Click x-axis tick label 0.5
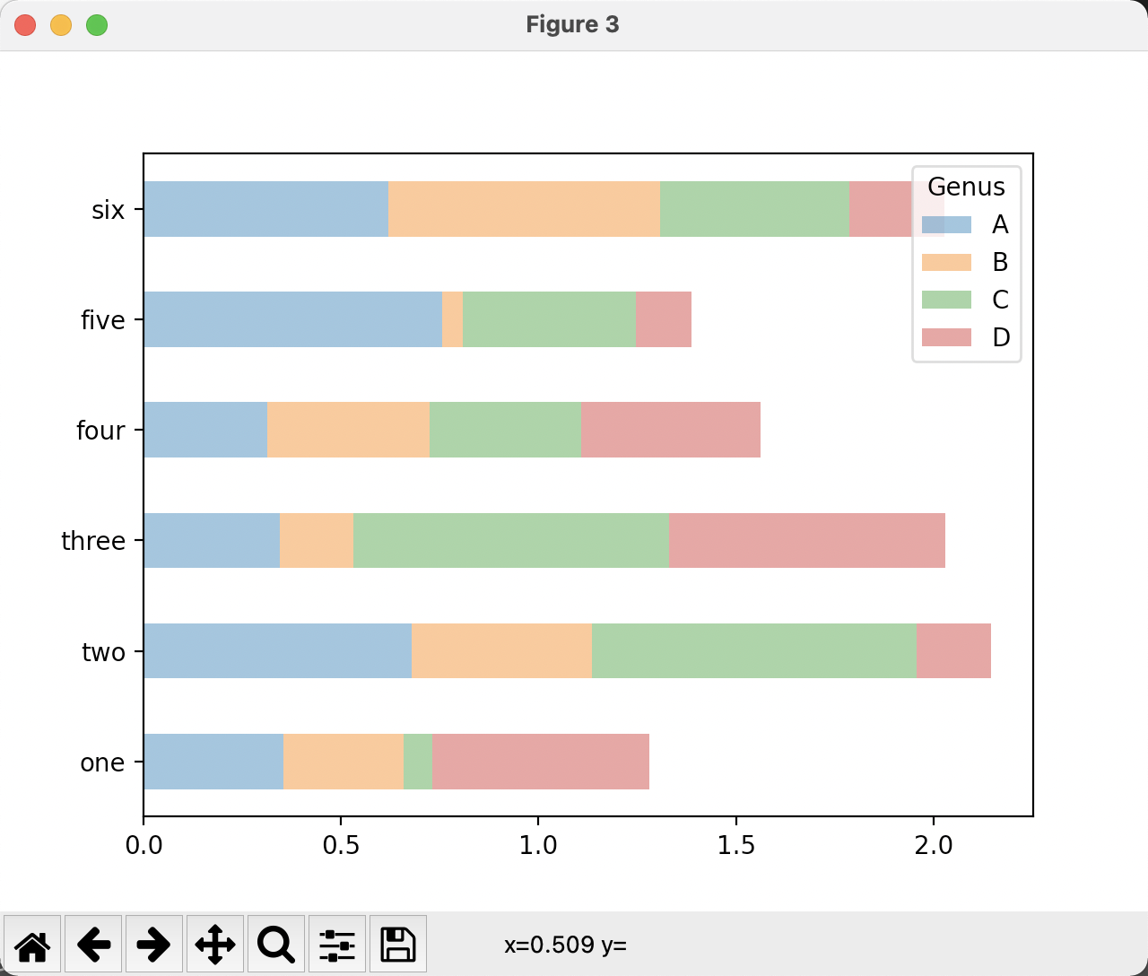Image resolution: width=1148 pixels, height=976 pixels. tap(341, 845)
